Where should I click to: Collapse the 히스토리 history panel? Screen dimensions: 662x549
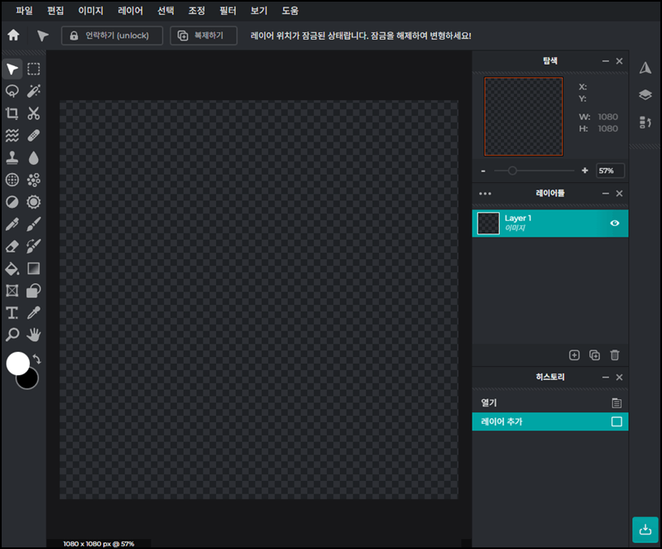pyautogui.click(x=606, y=377)
